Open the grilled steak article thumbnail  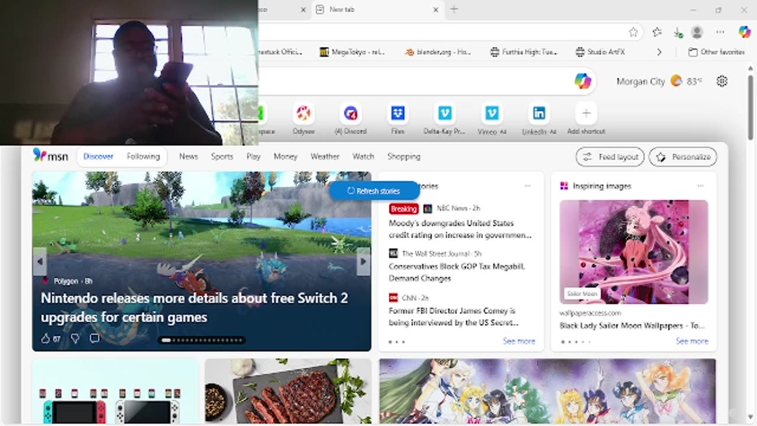[288, 391]
